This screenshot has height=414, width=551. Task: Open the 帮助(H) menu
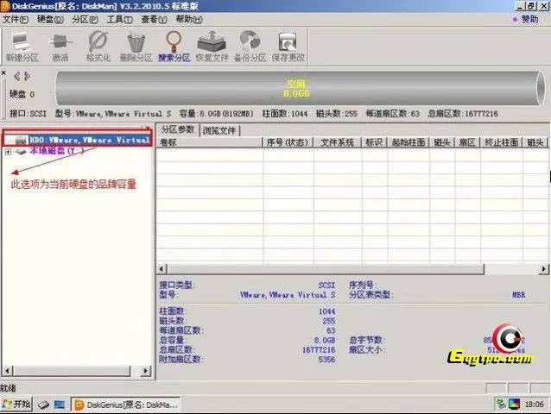[188, 19]
